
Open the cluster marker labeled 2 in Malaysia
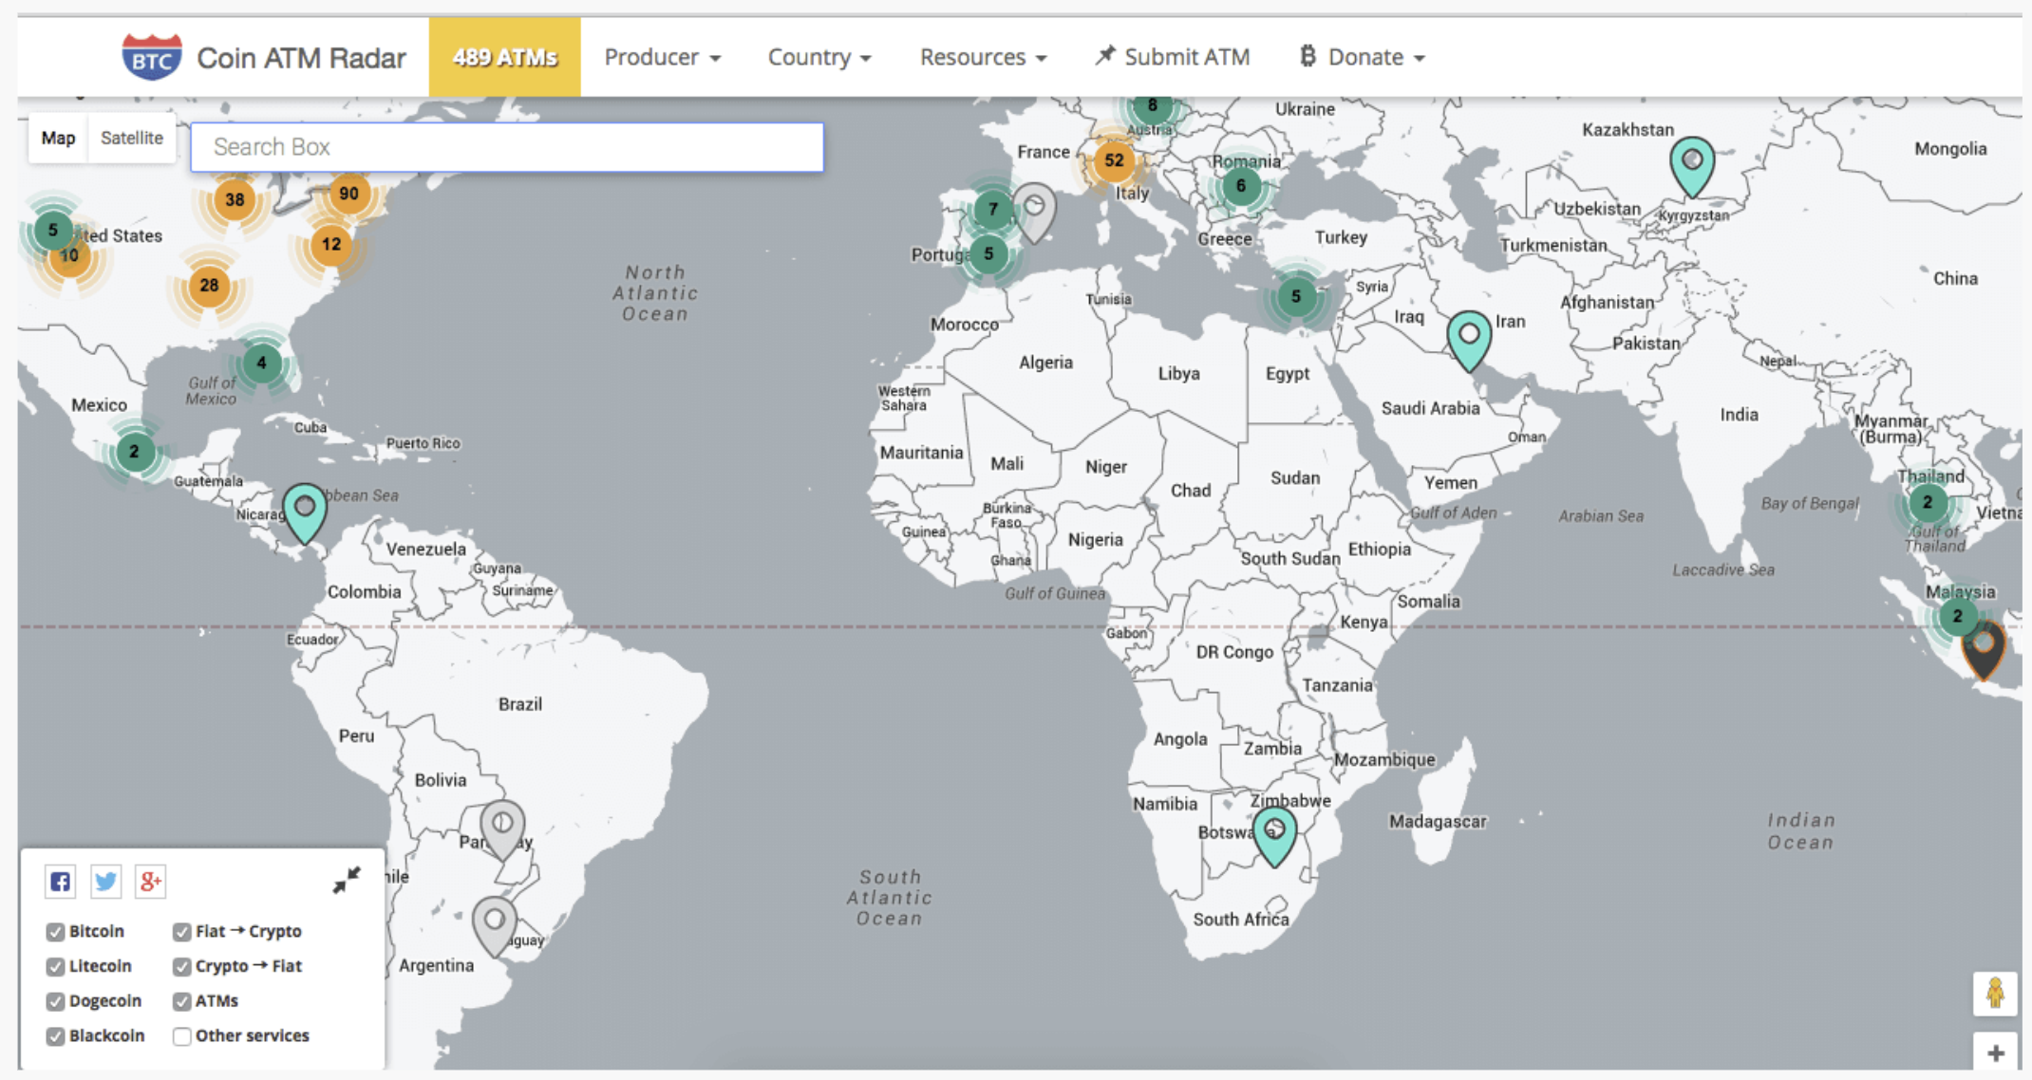[1957, 616]
